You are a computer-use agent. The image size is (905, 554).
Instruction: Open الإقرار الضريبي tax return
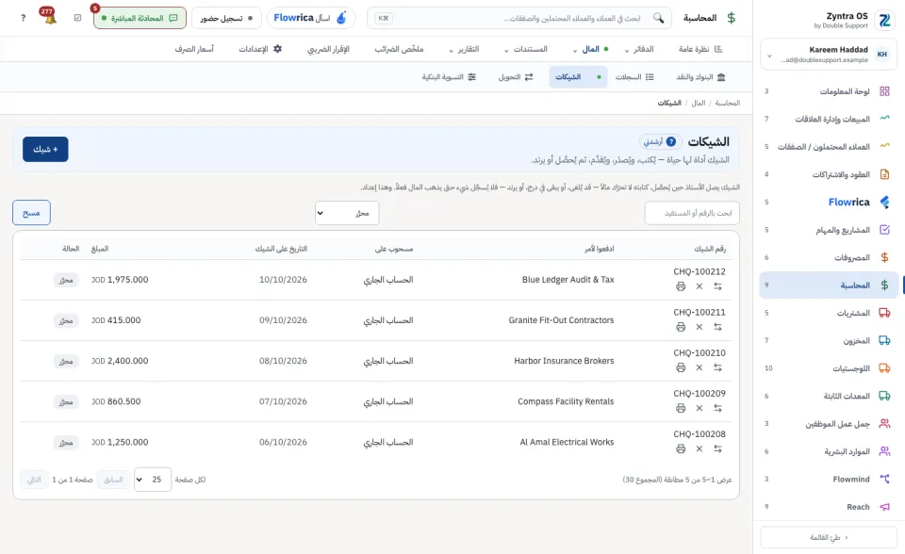(328, 49)
